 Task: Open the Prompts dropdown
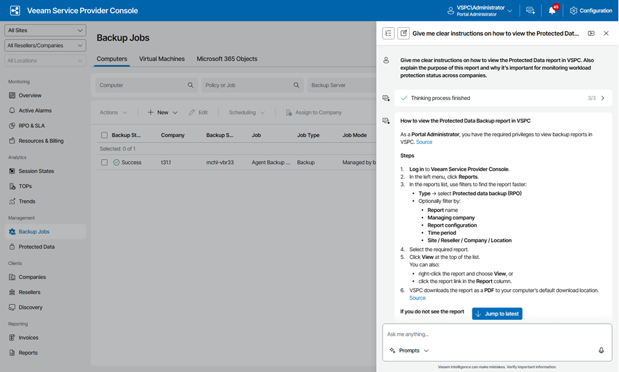click(x=409, y=350)
